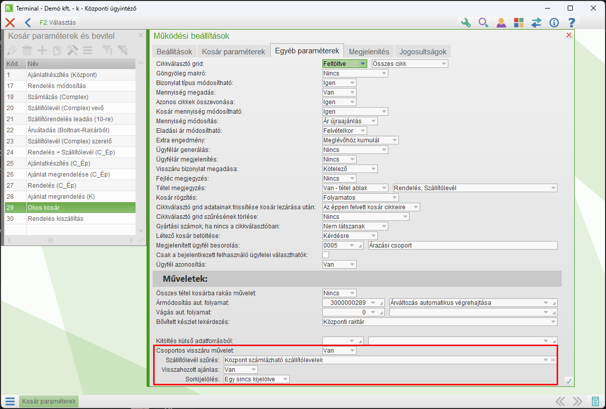Select row Rendelés módosítás
Viewport: 606px width, 409px height.
click(x=70, y=86)
